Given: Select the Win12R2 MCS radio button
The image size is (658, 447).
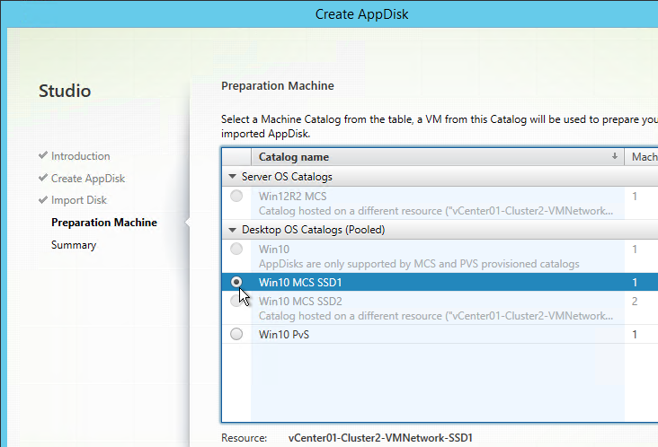Looking at the screenshot, I should tap(236, 196).
